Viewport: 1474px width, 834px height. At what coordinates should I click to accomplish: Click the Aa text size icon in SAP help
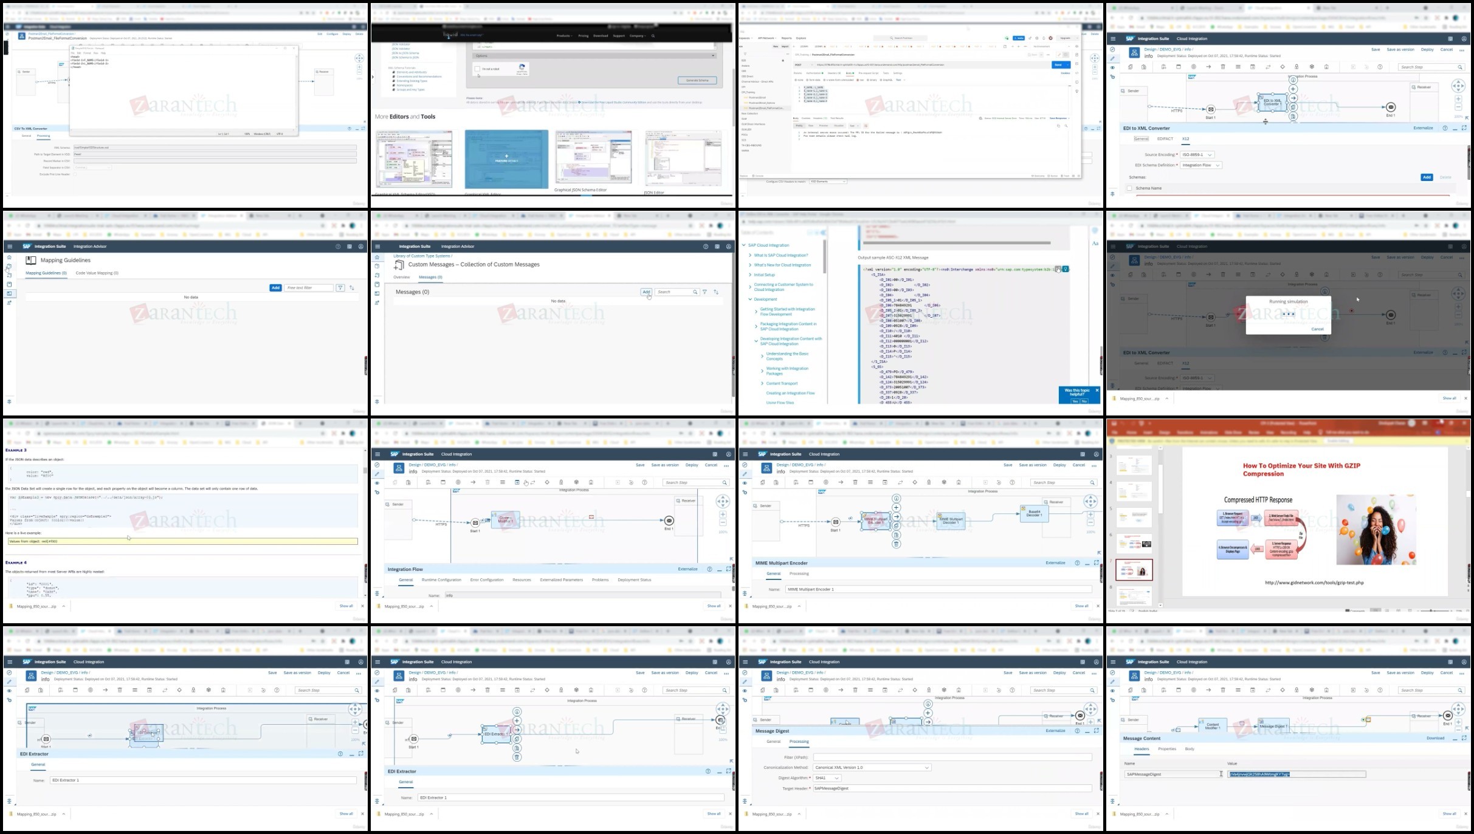[1095, 244]
